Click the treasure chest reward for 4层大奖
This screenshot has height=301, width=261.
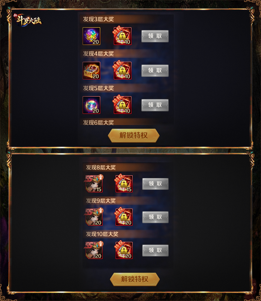click(x=91, y=71)
